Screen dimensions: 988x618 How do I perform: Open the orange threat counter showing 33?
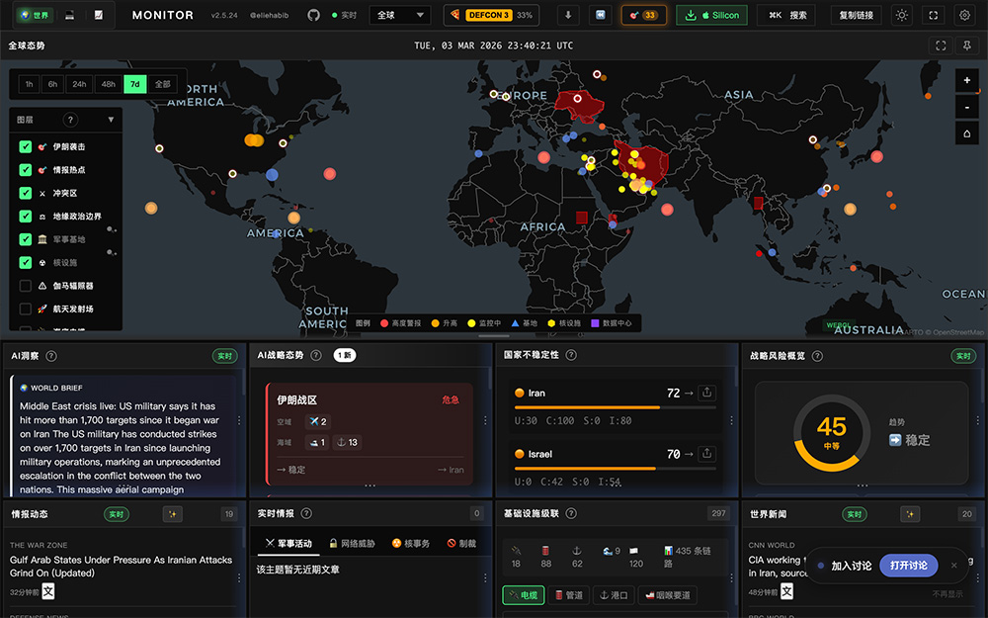[x=643, y=15]
